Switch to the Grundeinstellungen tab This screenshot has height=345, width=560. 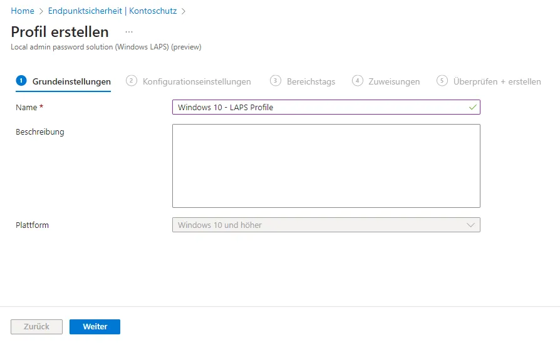71,81
